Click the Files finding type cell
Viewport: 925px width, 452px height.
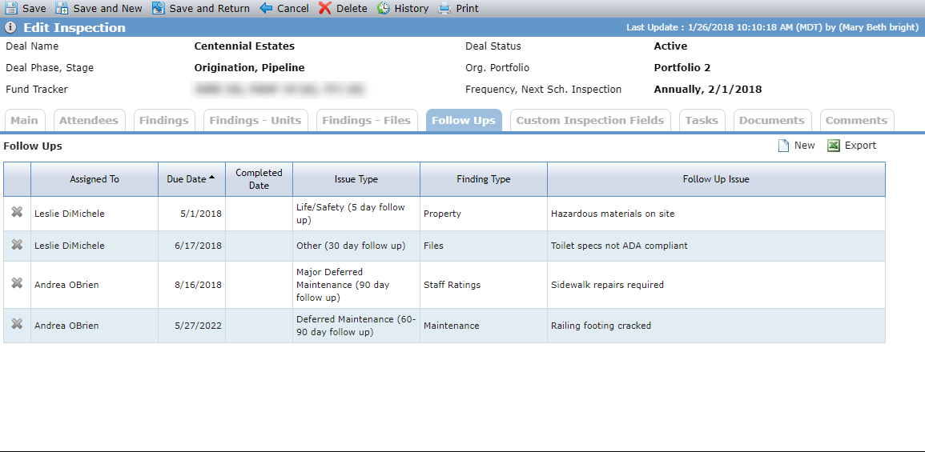[x=484, y=246]
